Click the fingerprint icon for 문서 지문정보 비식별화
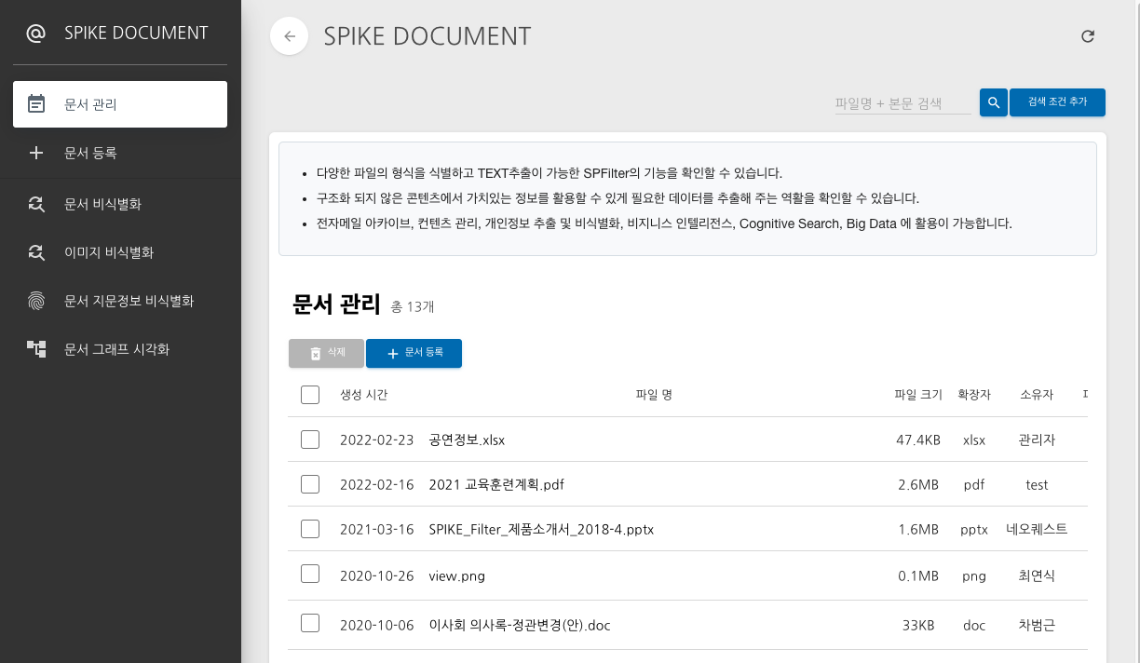The height and width of the screenshot is (663, 1140). click(x=36, y=300)
